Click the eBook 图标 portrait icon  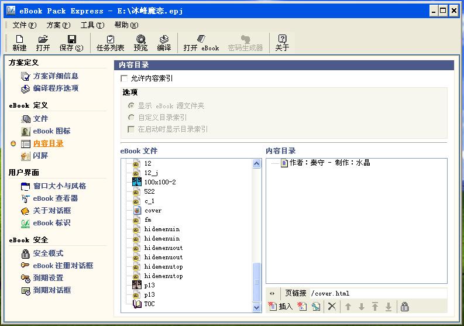click(25, 131)
